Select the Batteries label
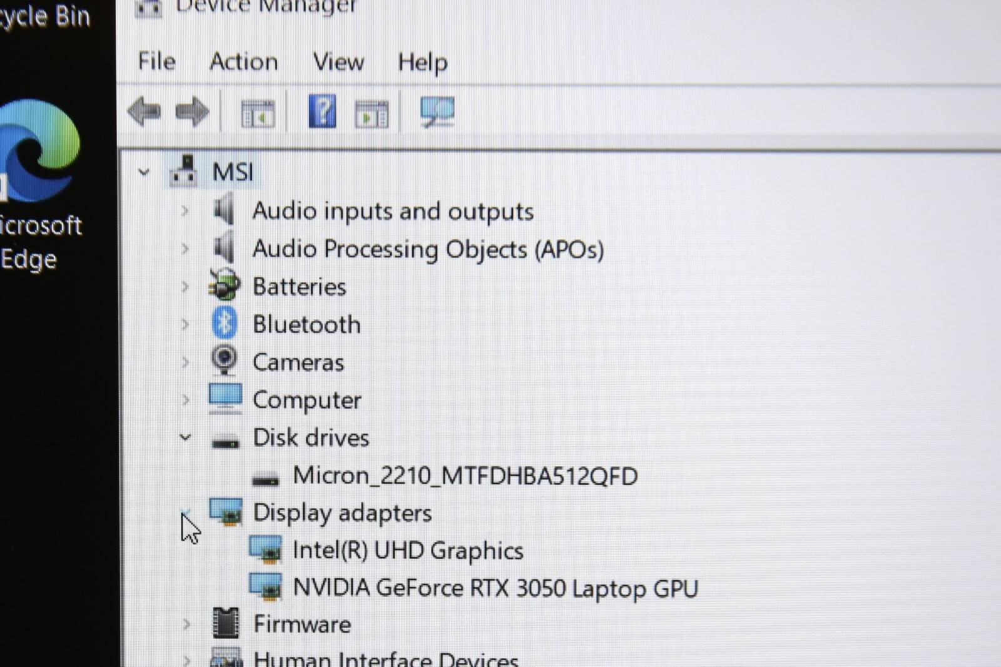1001x667 pixels. pos(299,287)
